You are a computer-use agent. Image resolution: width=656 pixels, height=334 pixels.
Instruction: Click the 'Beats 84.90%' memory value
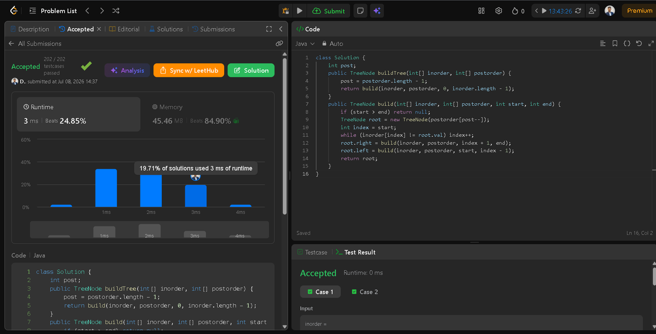pyautogui.click(x=210, y=121)
